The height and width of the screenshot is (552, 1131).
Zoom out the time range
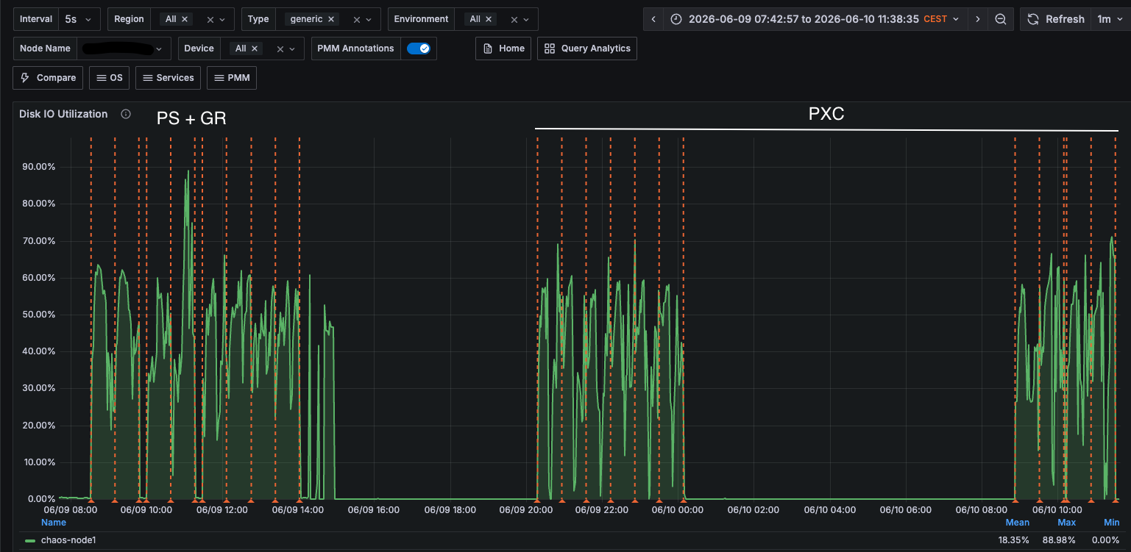[x=1001, y=19]
